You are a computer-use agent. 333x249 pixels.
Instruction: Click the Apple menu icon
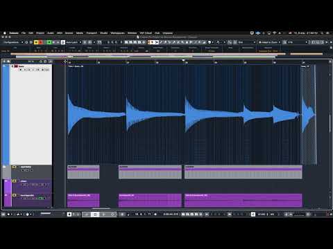click(x=5, y=33)
